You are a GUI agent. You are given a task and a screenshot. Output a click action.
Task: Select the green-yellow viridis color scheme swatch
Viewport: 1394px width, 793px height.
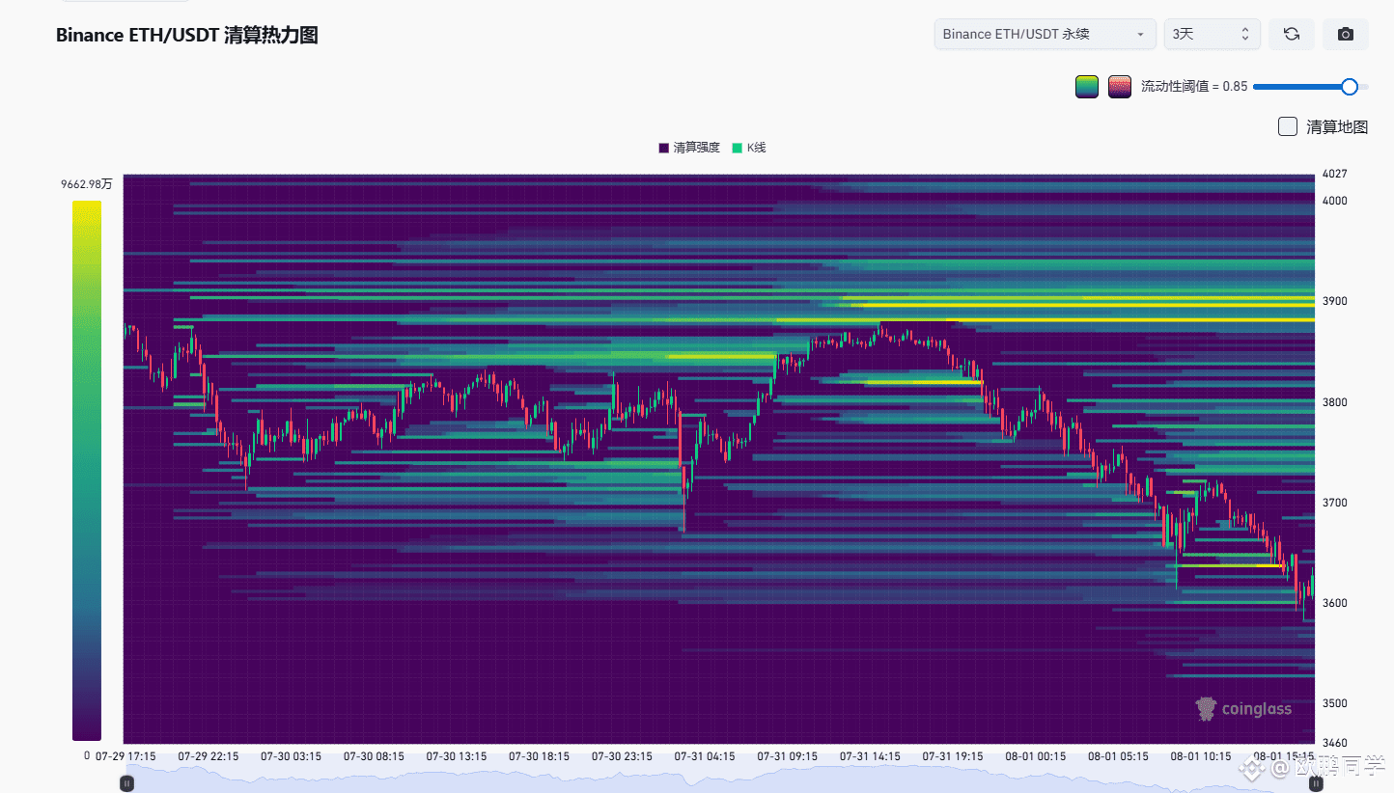point(1087,87)
